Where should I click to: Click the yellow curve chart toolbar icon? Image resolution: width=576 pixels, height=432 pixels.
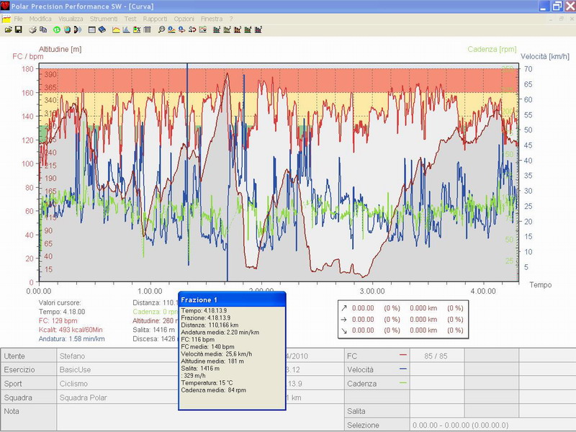(116, 30)
